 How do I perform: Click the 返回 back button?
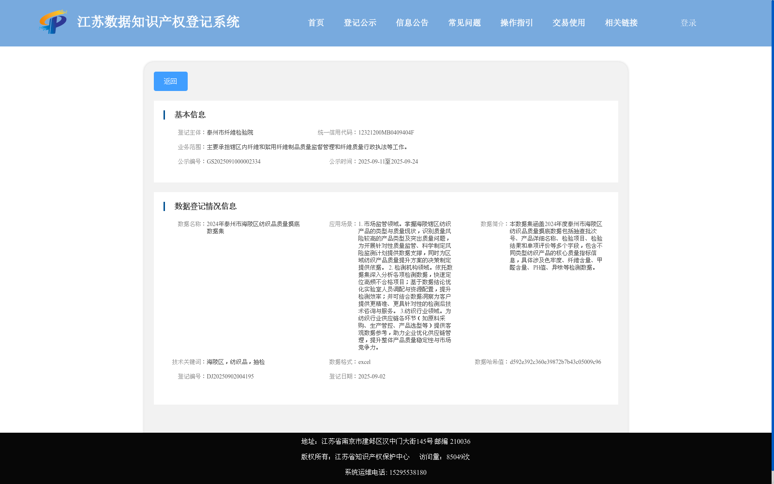coord(171,81)
